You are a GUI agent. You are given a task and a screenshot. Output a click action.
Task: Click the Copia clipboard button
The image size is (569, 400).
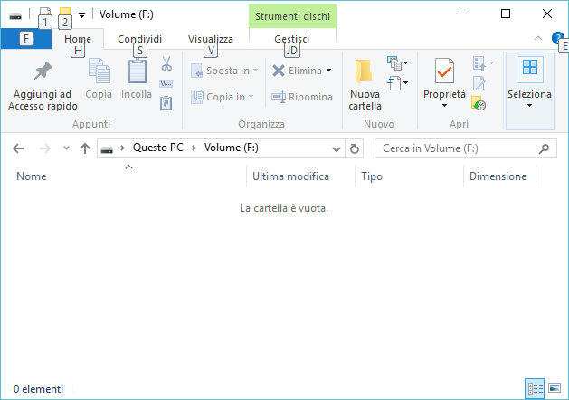pyautogui.click(x=99, y=79)
